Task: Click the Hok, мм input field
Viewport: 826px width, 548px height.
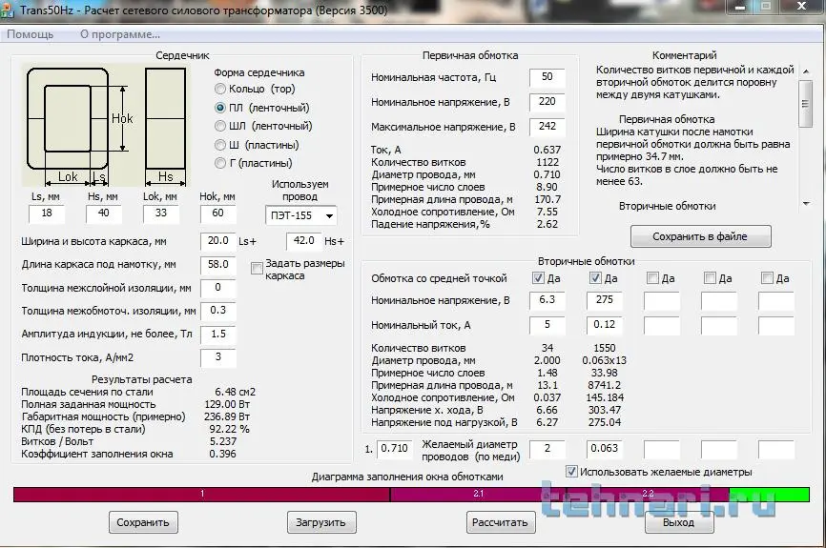Action: click(x=217, y=213)
